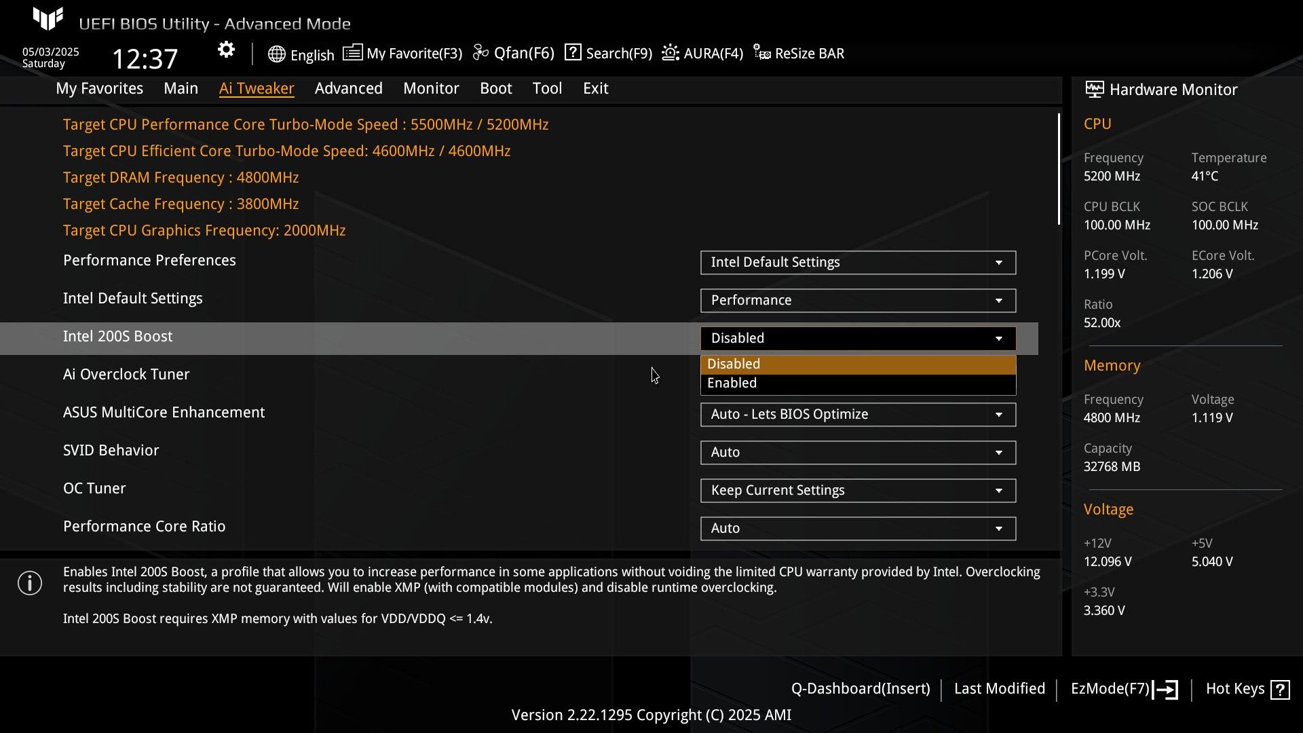Viewport: 1303px width, 733px height.
Task: Click the Hot Keys question mark icon
Action: (x=1280, y=690)
